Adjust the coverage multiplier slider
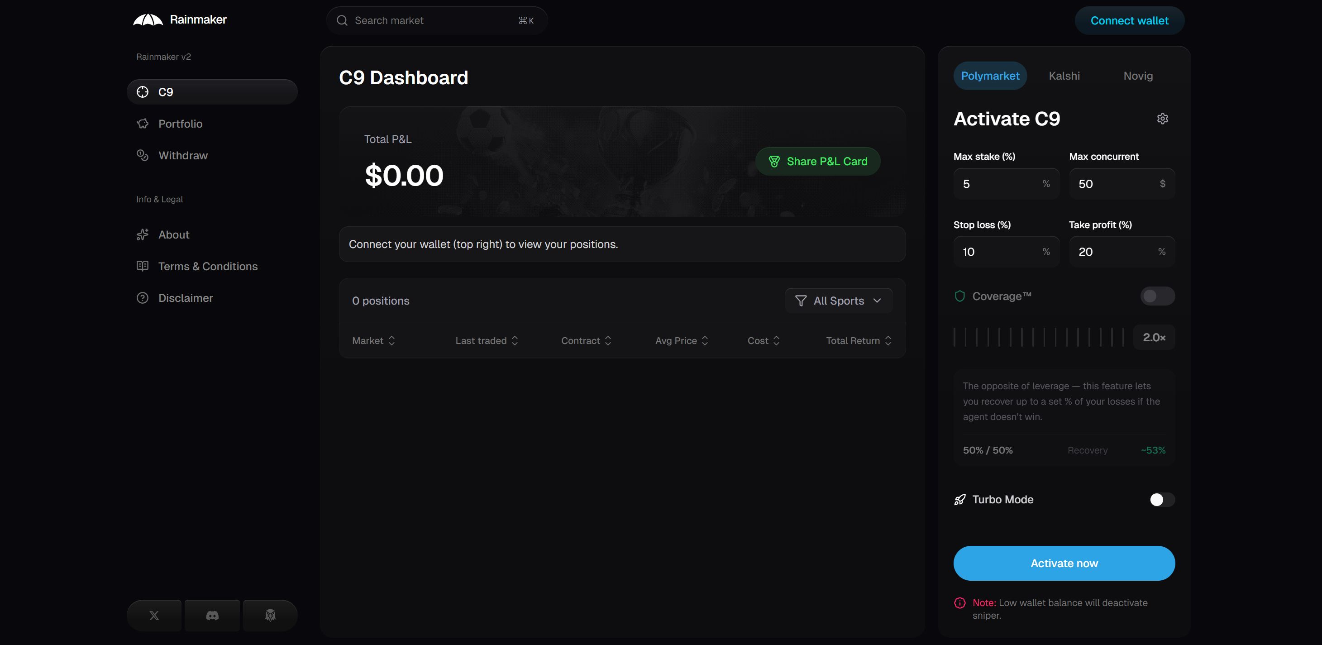This screenshot has width=1322, height=645. [x=1038, y=338]
